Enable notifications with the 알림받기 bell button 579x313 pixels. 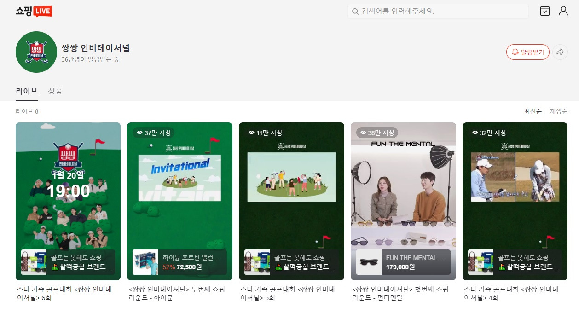(527, 52)
